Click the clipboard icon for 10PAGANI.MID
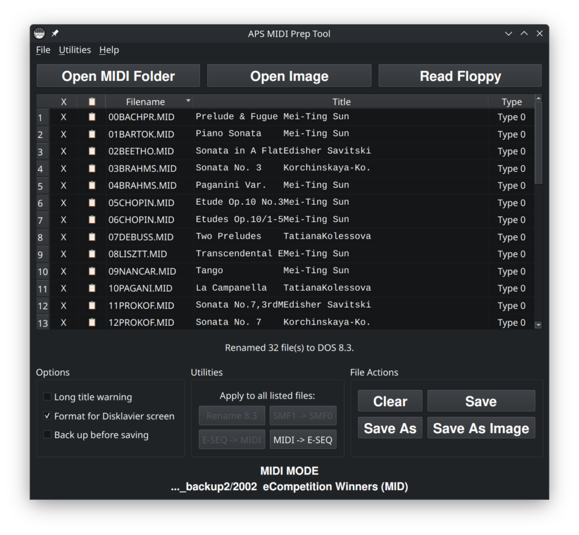The image size is (579, 535). coord(91,288)
